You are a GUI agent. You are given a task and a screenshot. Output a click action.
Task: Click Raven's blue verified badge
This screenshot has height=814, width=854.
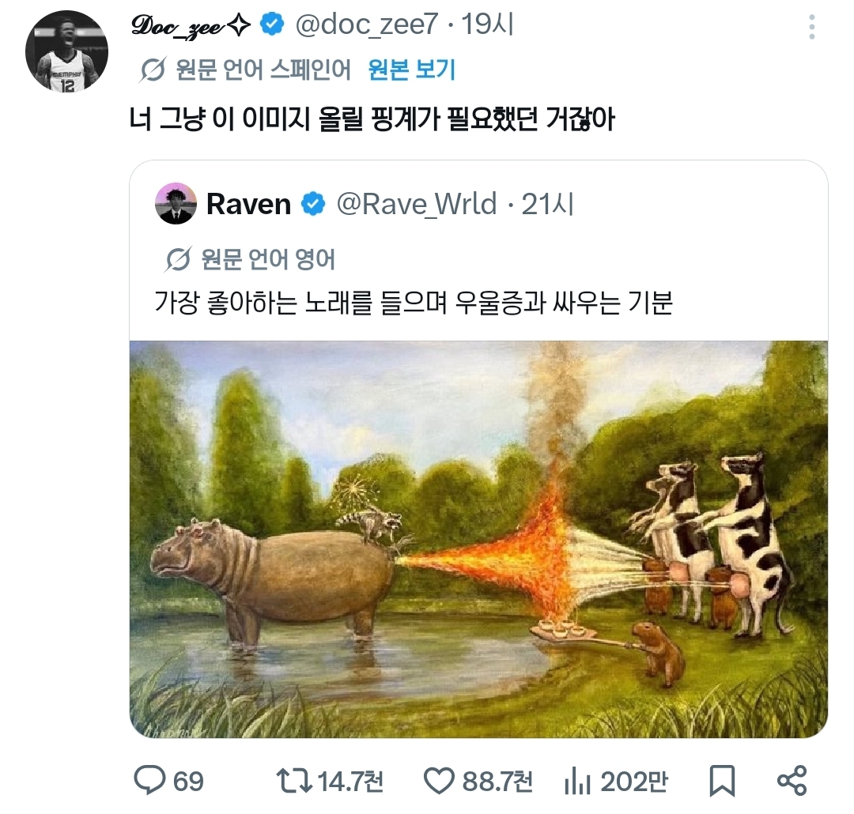click(313, 204)
